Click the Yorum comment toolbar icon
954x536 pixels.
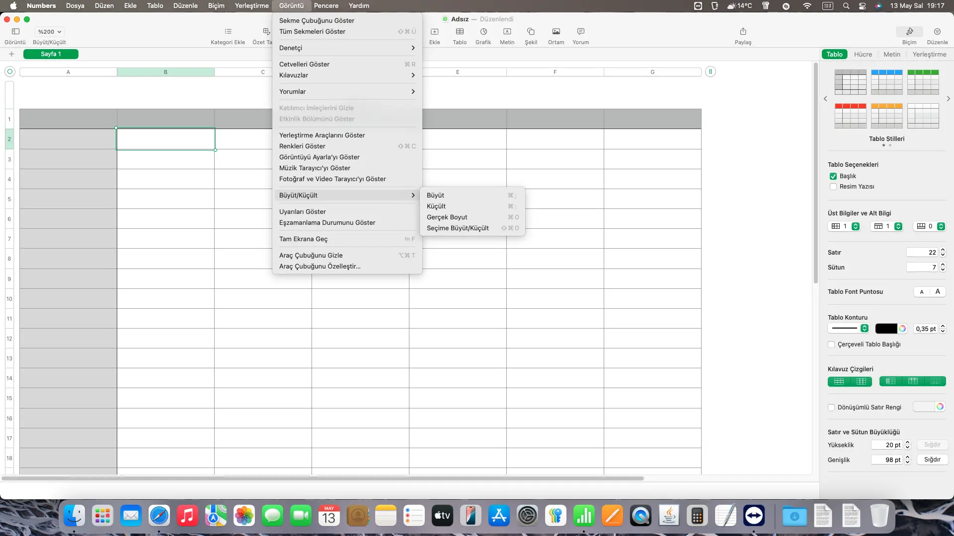[580, 31]
